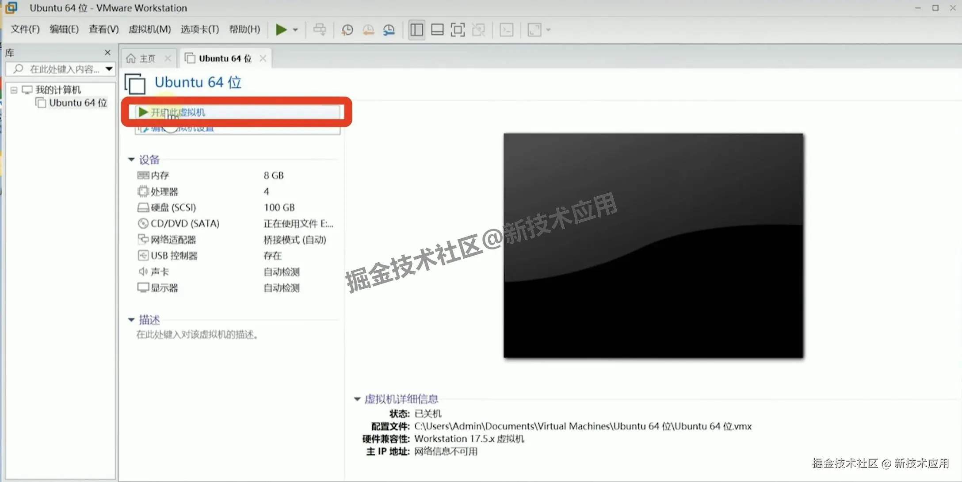The height and width of the screenshot is (482, 962).
Task: Click the VM description input field
Action: pyautogui.click(x=197, y=335)
